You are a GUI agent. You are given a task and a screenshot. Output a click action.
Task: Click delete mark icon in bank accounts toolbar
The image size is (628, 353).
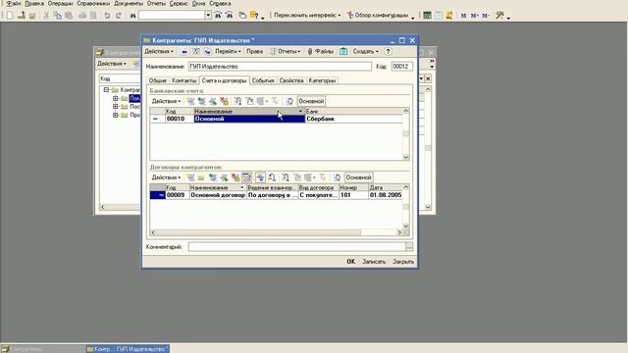click(224, 101)
